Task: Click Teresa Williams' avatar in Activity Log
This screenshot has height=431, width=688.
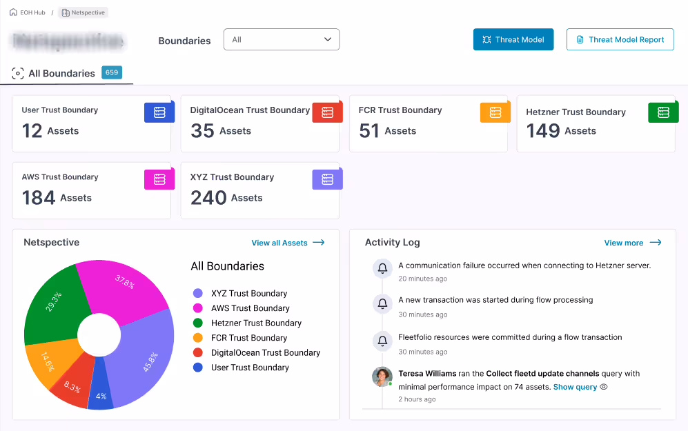Action: [382, 377]
